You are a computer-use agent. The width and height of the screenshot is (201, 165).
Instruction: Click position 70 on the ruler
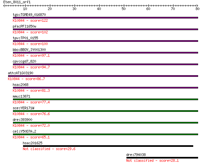click(173, 9)
